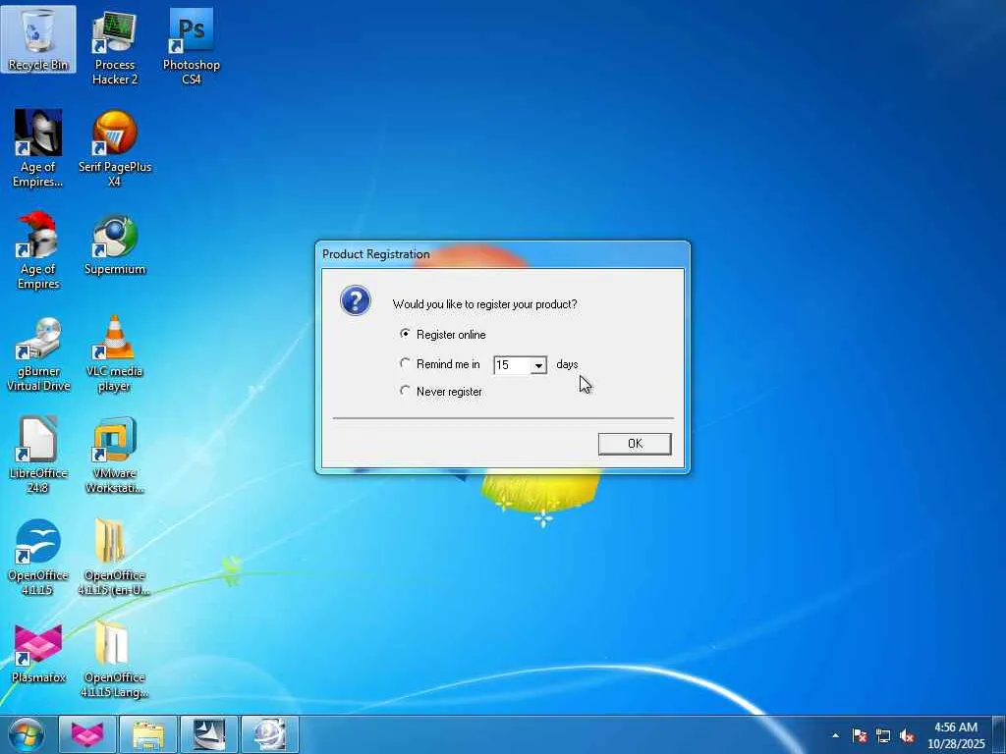Screen dimensions: 1006x754
Task: Open the Windows Start menu orb
Action: pos(27,734)
